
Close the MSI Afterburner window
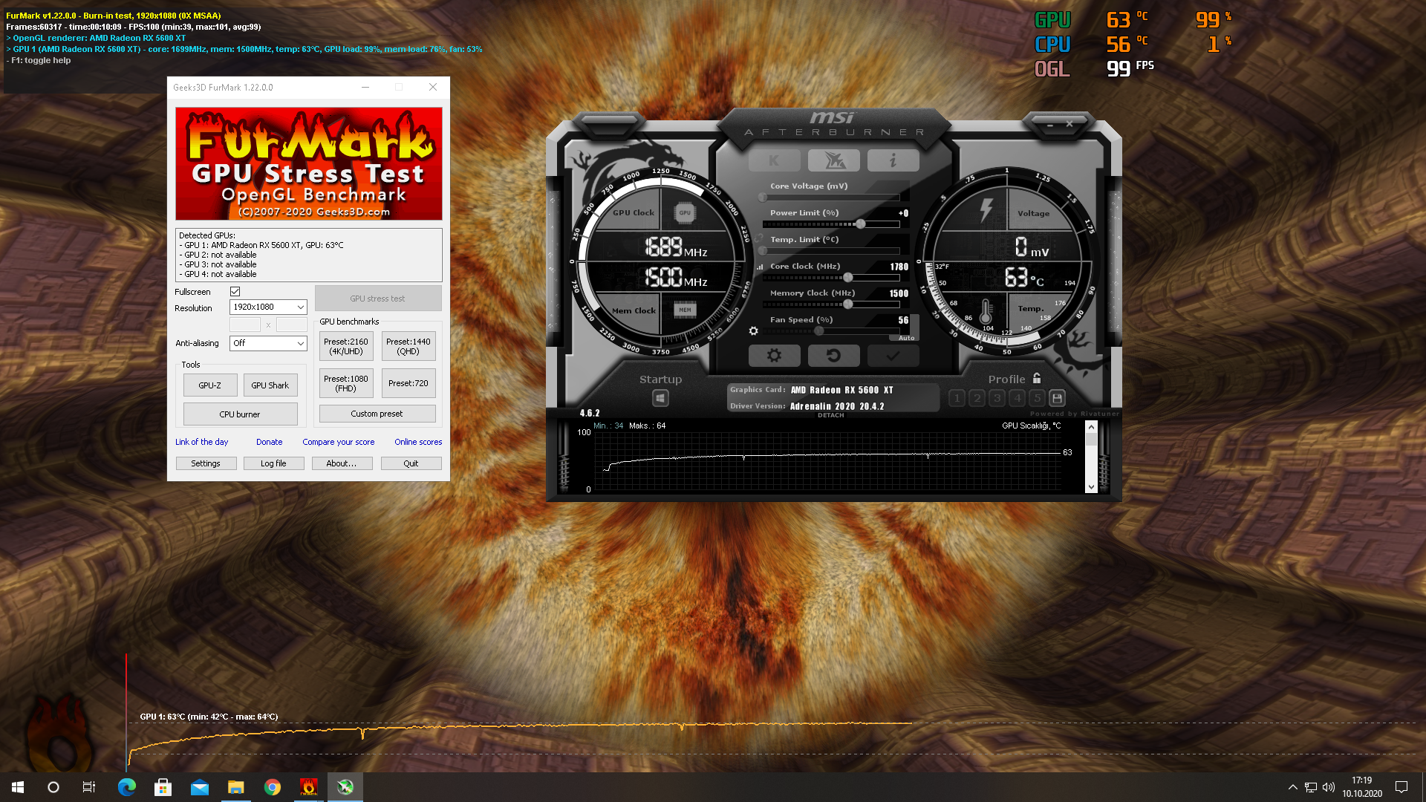[x=1069, y=124]
